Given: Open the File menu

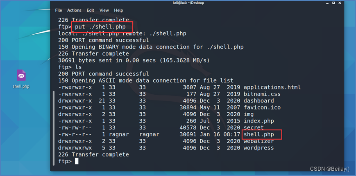Looking at the screenshot, I should point(58,10).
